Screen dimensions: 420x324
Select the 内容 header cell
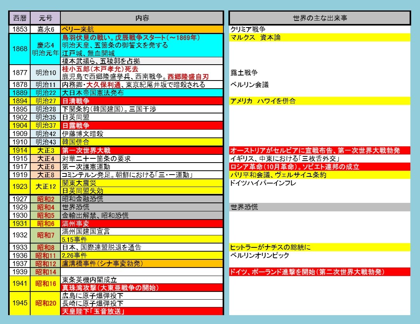tap(142, 18)
